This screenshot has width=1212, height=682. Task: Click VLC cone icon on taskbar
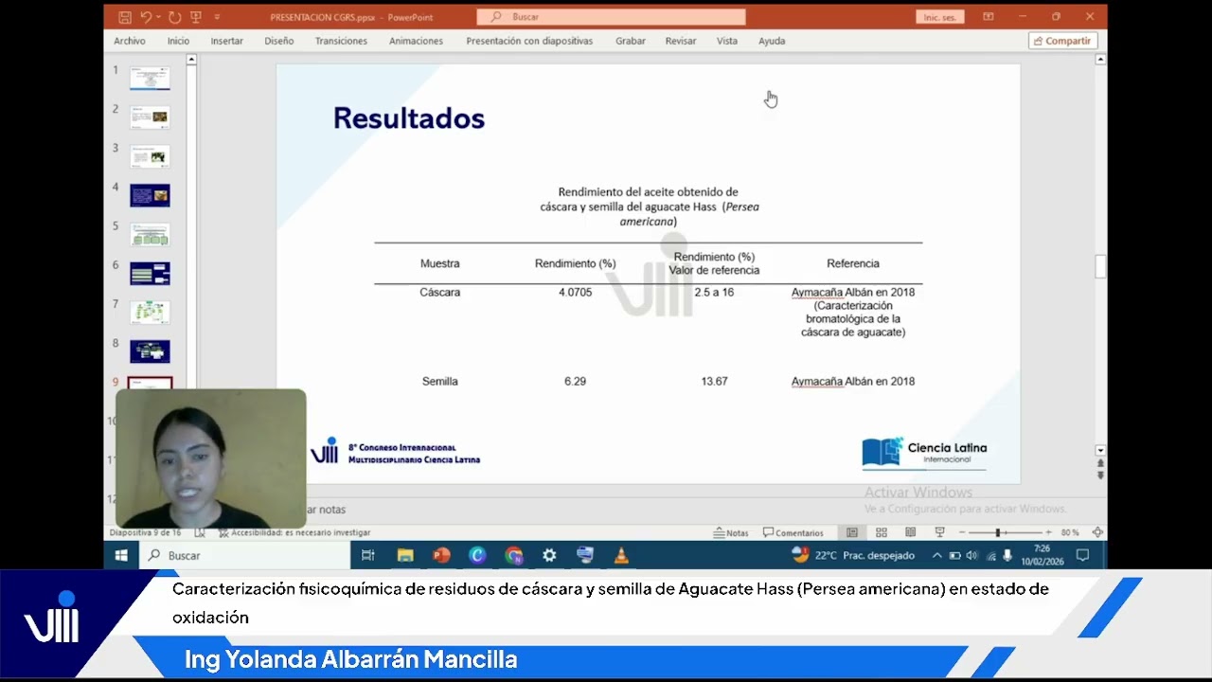pos(621,555)
